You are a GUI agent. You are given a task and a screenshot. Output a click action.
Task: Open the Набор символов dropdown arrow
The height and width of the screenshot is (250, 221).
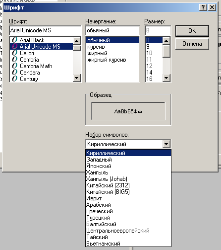click(x=166, y=144)
